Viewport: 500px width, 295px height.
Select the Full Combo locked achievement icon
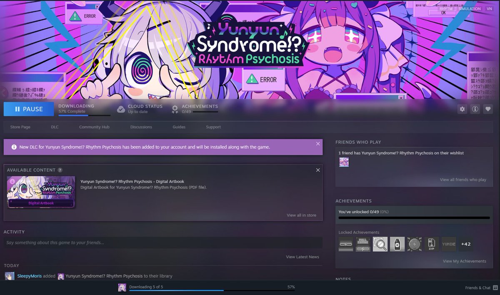363,244
